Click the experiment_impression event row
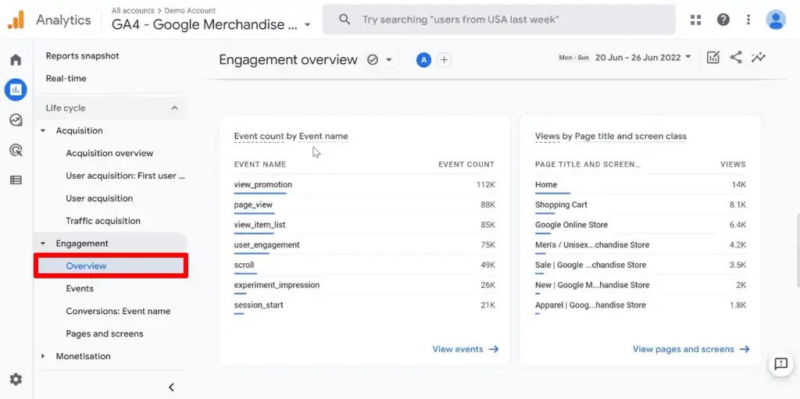 (x=364, y=285)
